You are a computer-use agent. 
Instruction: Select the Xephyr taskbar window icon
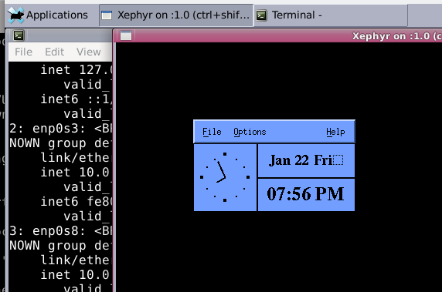107,15
